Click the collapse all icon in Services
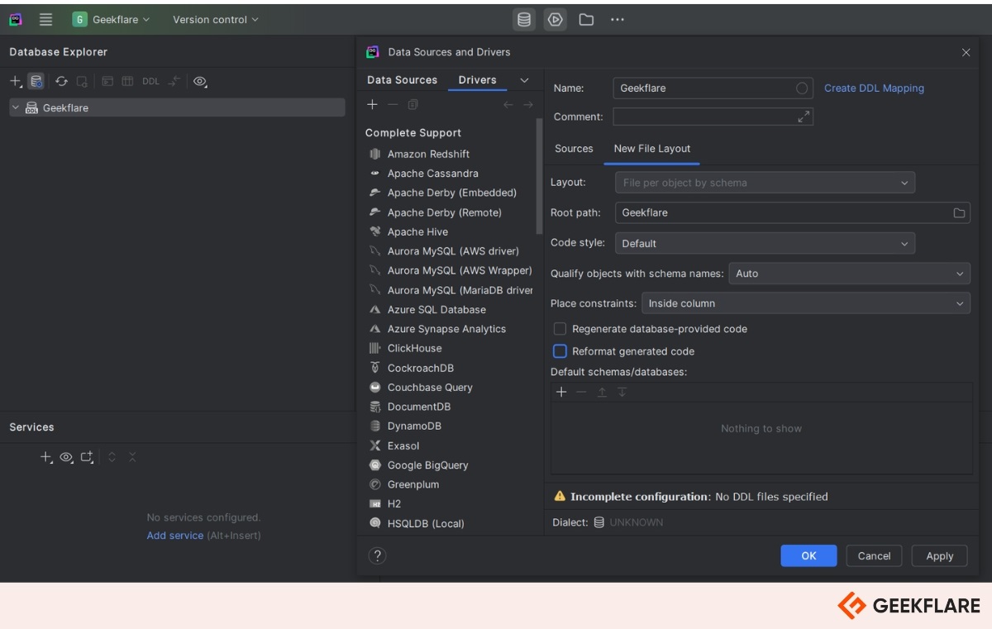 tap(132, 456)
